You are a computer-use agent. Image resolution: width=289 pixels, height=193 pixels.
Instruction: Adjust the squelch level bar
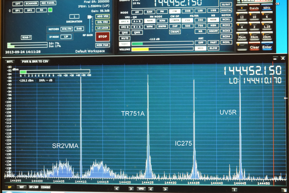162,43
